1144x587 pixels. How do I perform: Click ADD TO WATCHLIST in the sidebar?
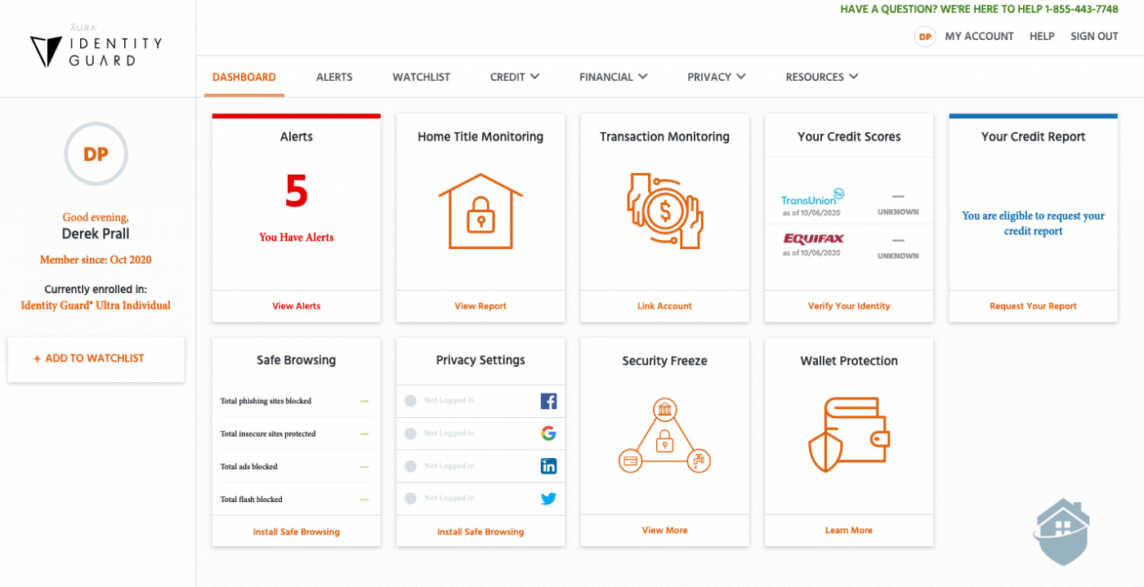[96, 358]
